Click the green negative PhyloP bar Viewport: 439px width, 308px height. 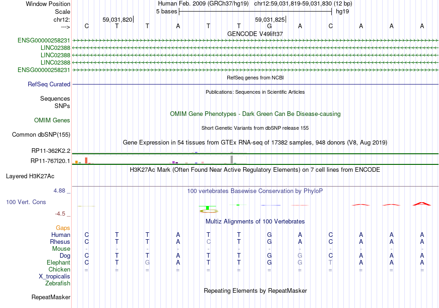(207, 208)
